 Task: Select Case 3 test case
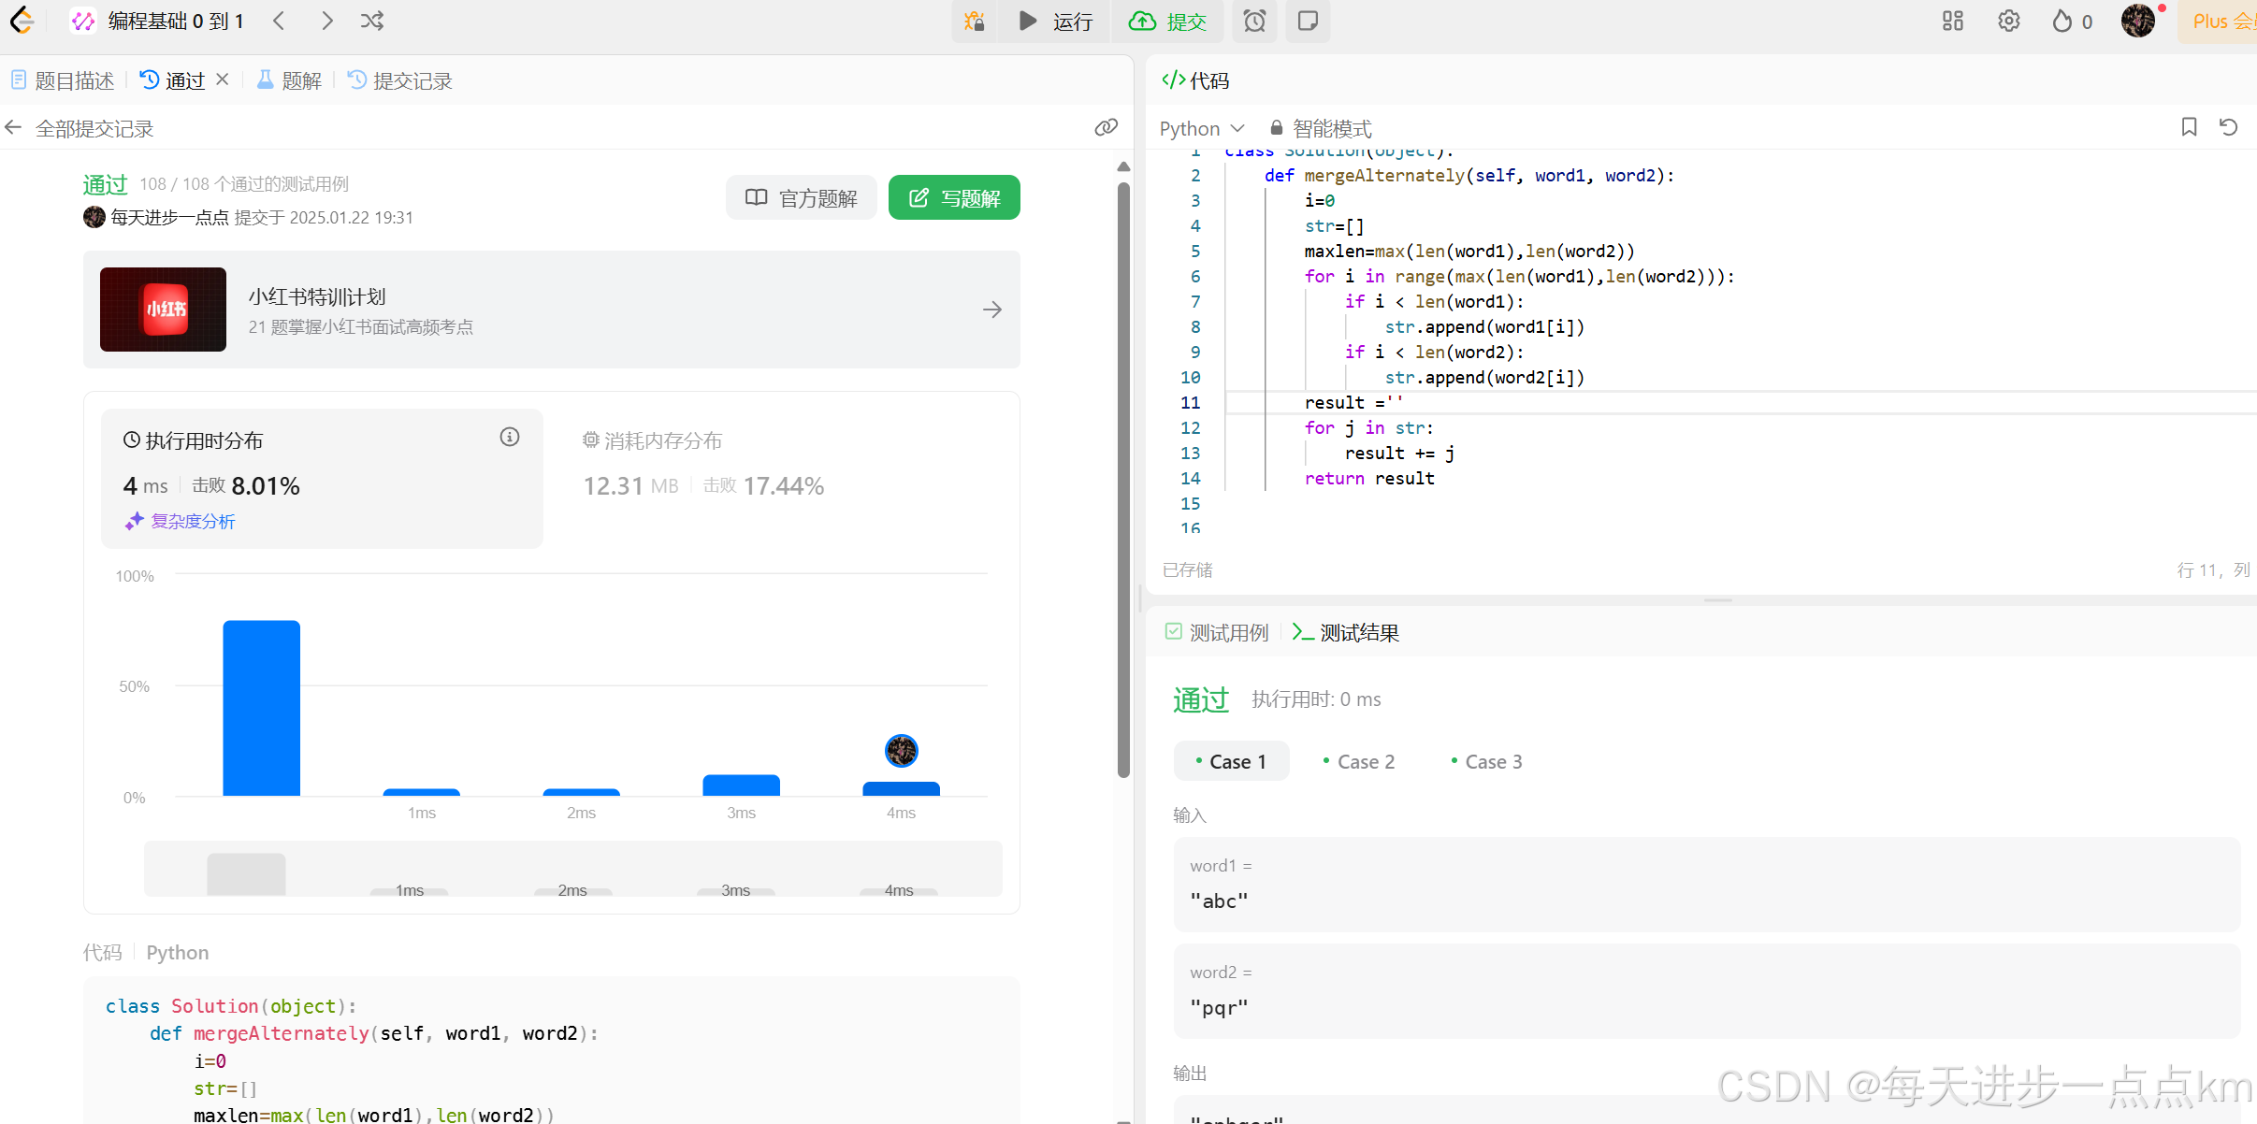[1487, 761]
